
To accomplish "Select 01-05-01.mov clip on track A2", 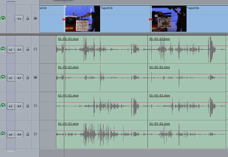I will tap(102, 78).
